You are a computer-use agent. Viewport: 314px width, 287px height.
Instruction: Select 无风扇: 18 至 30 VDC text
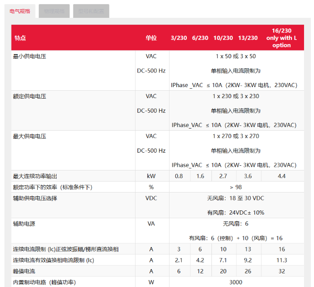coord(235,198)
